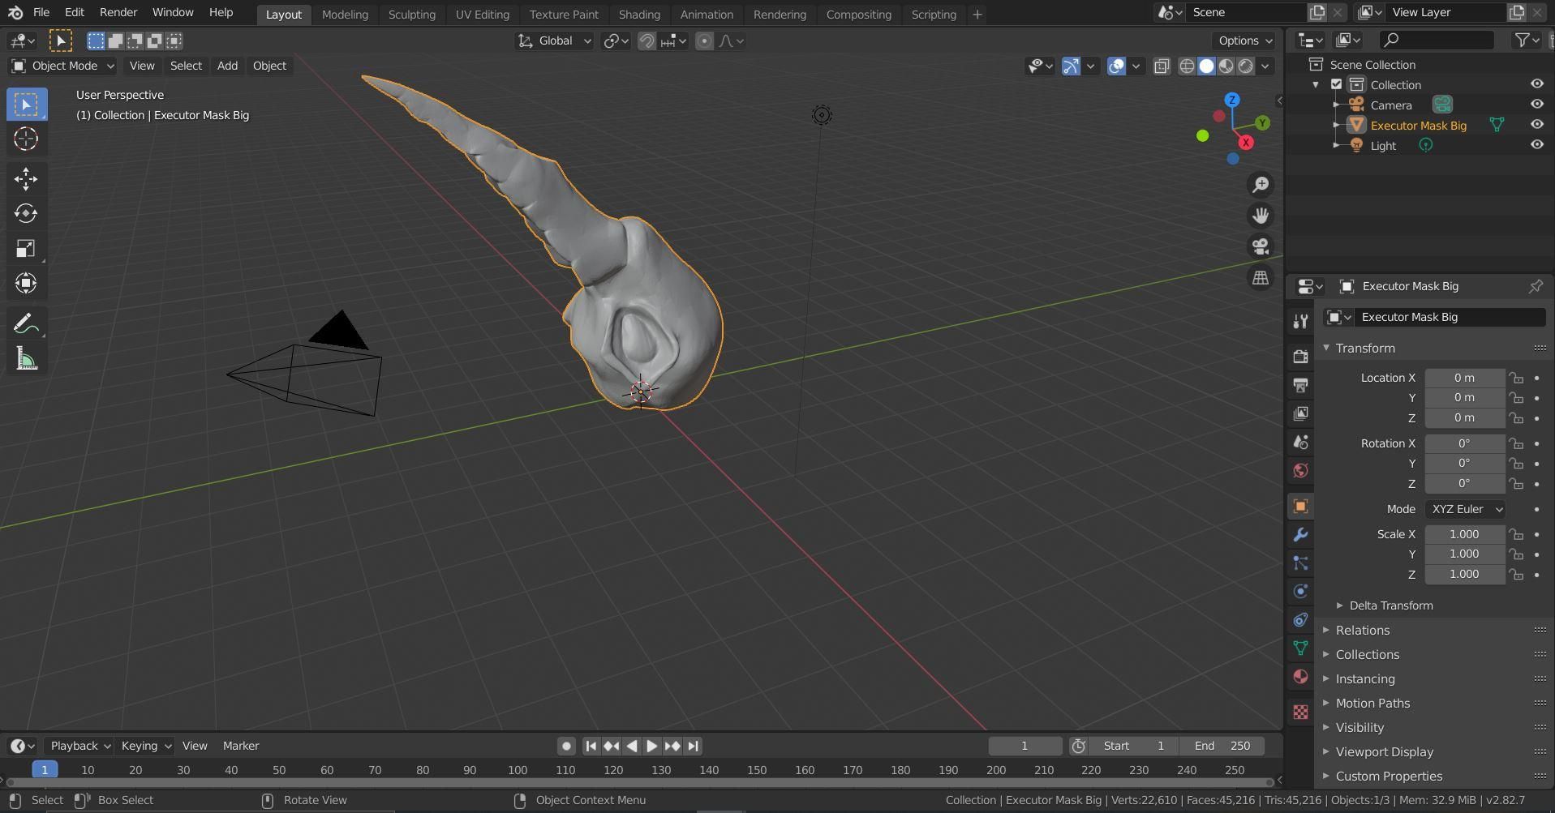Open the XYZ Euler rotation mode dropdown
The image size is (1555, 813).
point(1465,509)
